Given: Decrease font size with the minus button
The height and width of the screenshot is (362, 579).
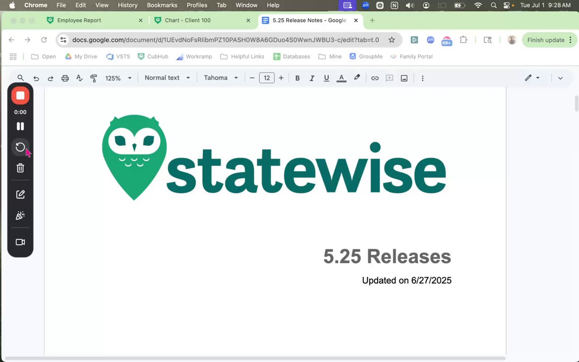Looking at the screenshot, I should pyautogui.click(x=252, y=78).
